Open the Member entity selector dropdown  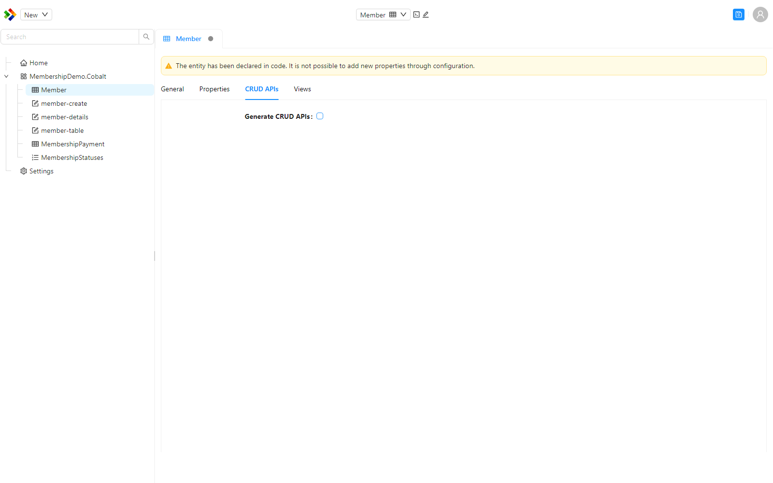coord(383,14)
